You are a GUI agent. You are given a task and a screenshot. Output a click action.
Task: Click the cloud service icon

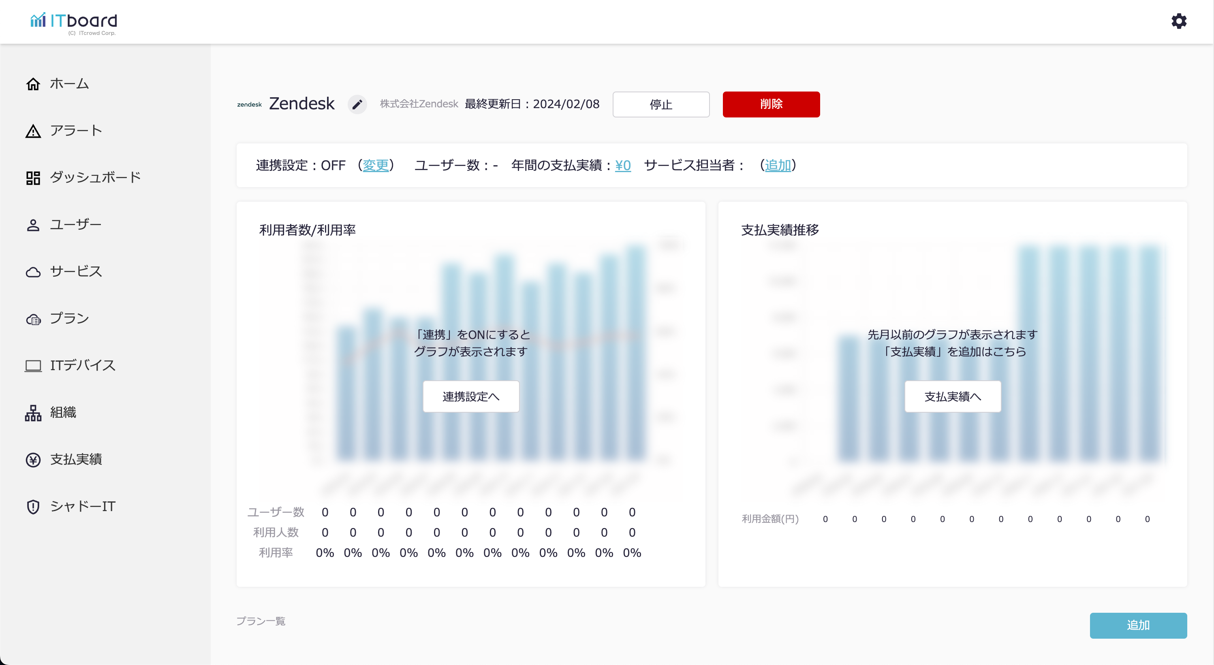(x=33, y=272)
